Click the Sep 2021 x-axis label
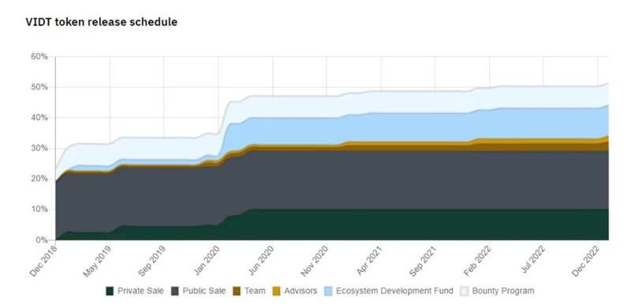Screen dimensions: 631x308 423,261
